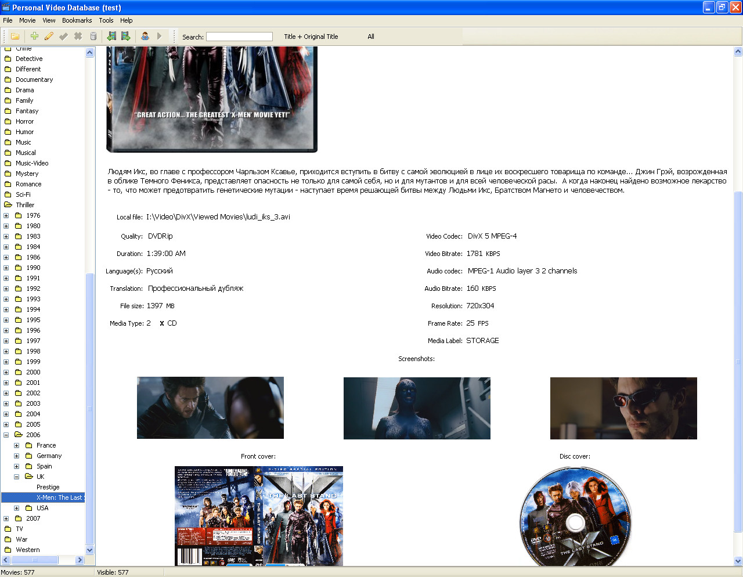Click the main panel scroll down arrow

pos(738,561)
